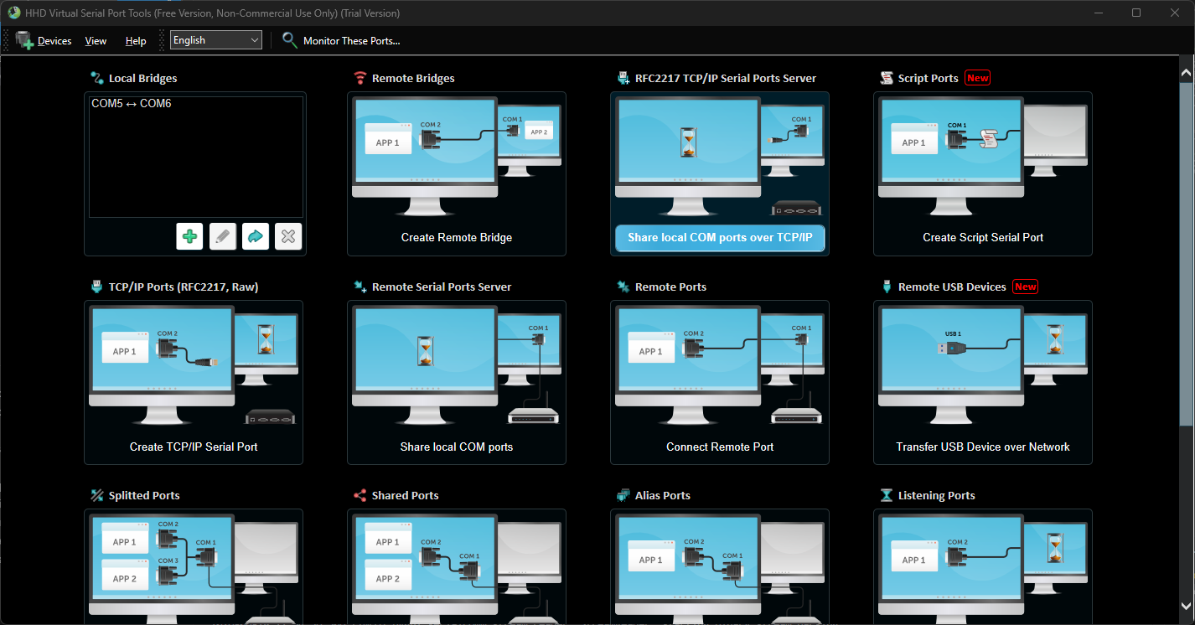Click the New badge beside Script Ports

click(977, 78)
